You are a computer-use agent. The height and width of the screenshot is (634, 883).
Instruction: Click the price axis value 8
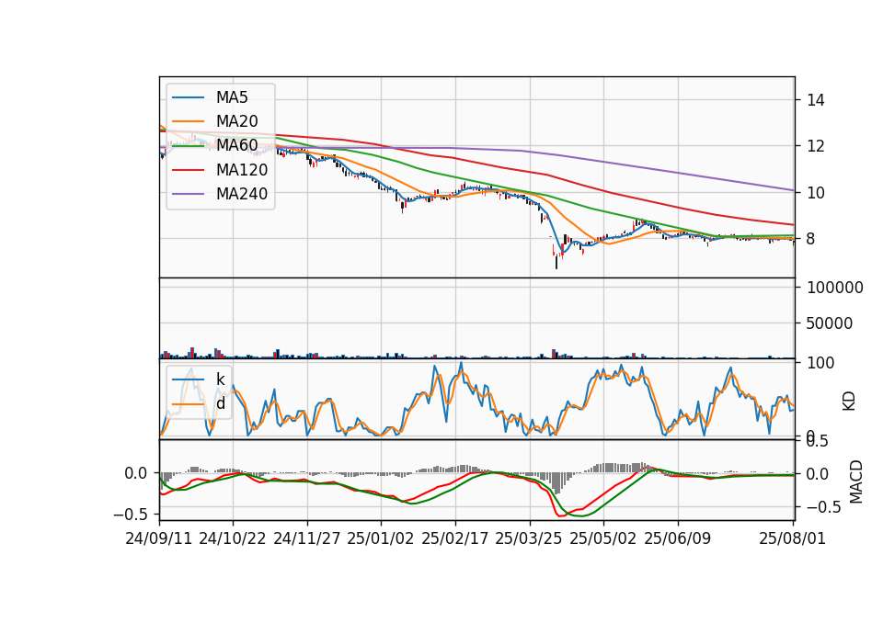pos(811,239)
